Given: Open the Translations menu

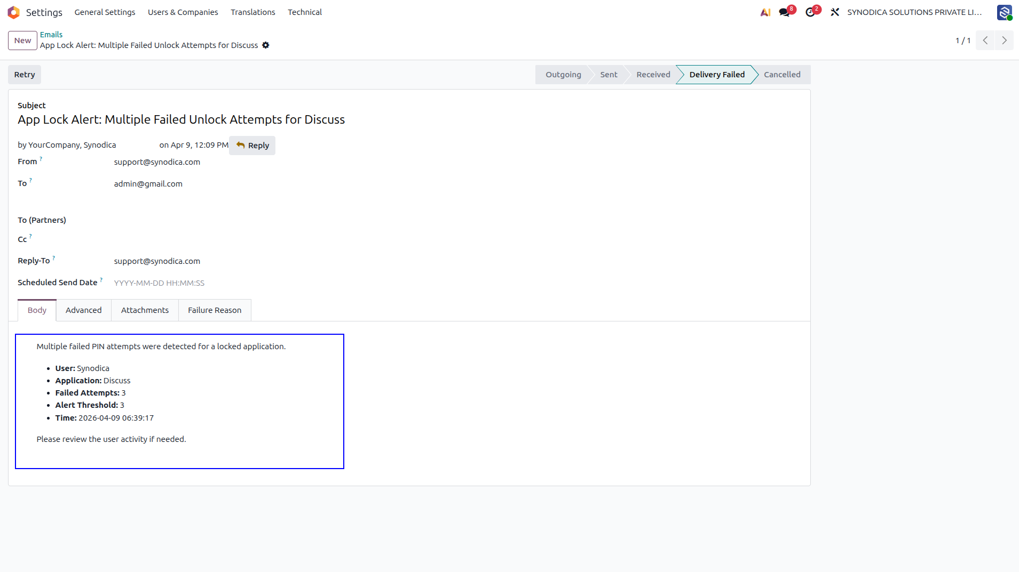Looking at the screenshot, I should 253,12.
